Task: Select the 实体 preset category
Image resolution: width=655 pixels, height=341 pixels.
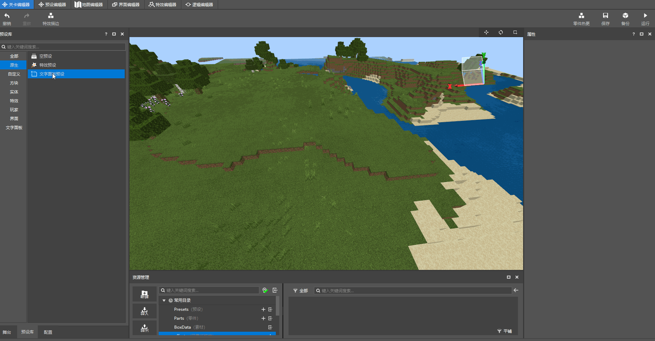Action: pyautogui.click(x=14, y=92)
